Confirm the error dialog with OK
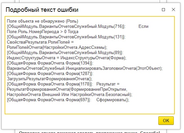The width and height of the screenshot is (184, 133). pyautogui.click(x=166, y=121)
